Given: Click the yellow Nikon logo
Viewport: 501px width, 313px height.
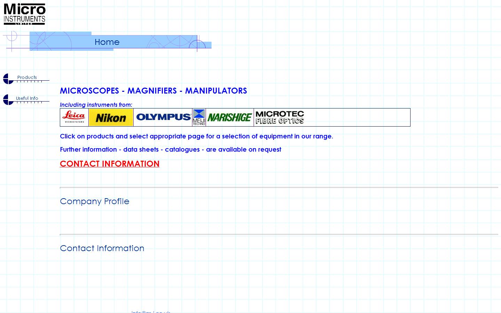Looking at the screenshot, I should [111, 118].
